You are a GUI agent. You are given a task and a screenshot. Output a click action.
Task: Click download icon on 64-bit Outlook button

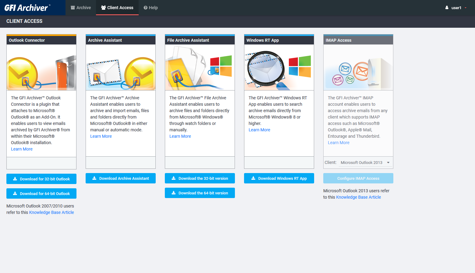[x=15, y=193]
